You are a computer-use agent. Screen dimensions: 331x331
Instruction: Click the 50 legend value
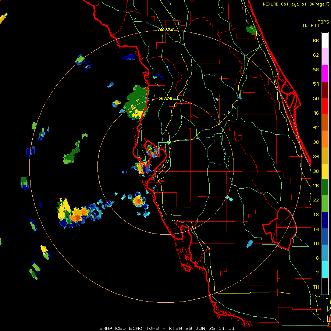pyautogui.click(x=316, y=99)
